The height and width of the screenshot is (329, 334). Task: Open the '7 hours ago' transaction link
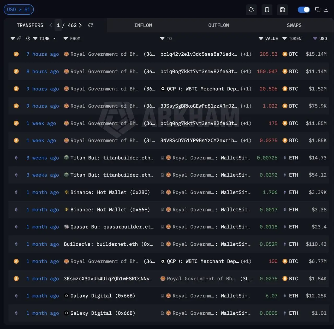point(43,54)
